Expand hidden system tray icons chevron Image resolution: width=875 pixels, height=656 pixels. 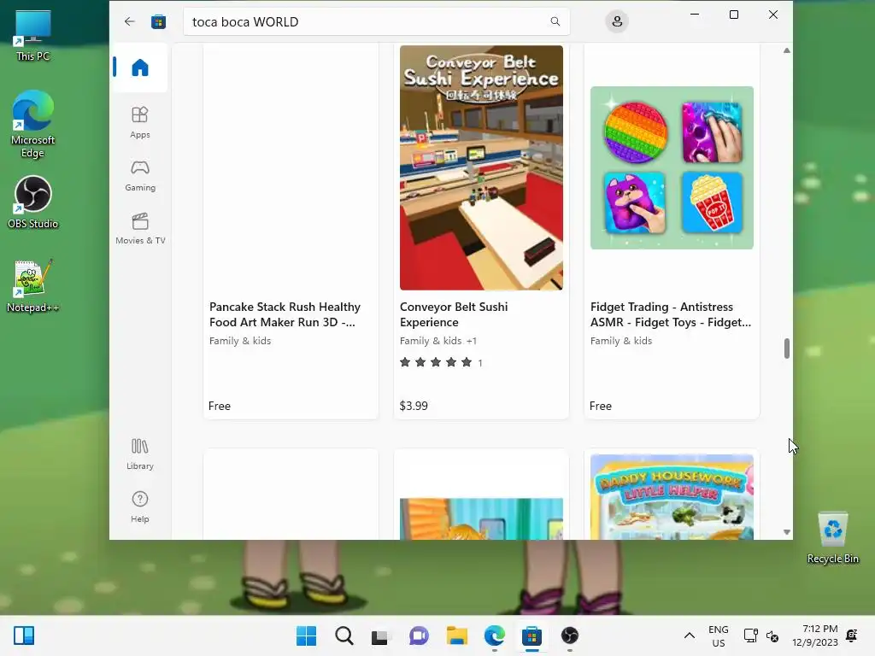click(690, 635)
